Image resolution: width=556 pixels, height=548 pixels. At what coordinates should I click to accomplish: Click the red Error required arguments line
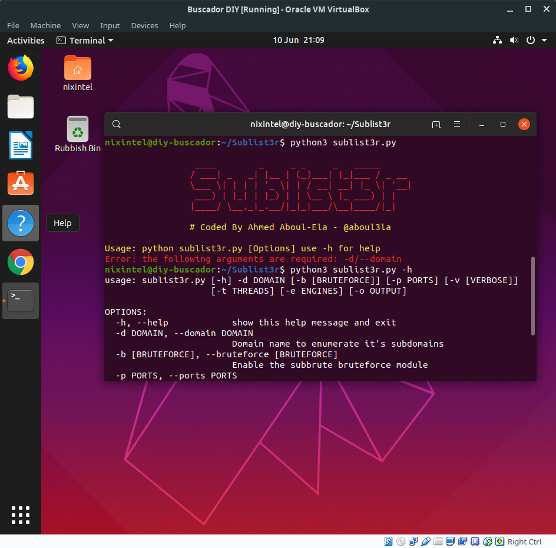pos(253,259)
